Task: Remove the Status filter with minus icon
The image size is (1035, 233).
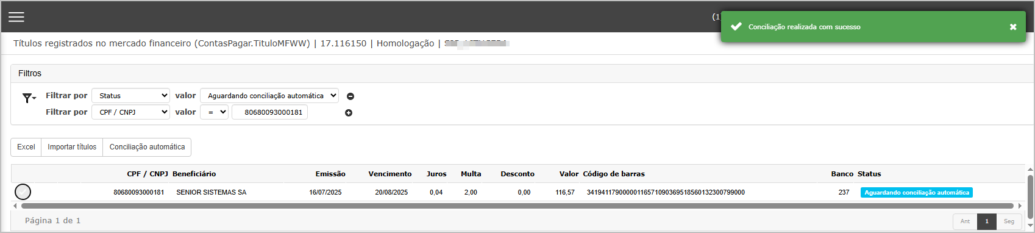Action: coord(350,96)
